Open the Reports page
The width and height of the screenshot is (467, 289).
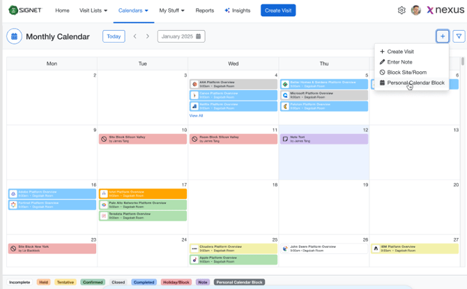(205, 10)
